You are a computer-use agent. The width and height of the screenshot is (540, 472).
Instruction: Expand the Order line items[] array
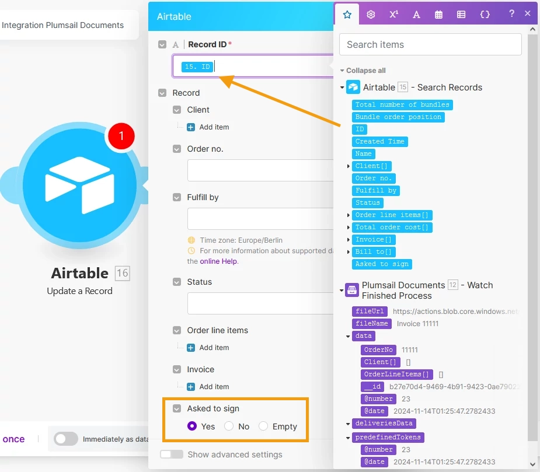348,215
